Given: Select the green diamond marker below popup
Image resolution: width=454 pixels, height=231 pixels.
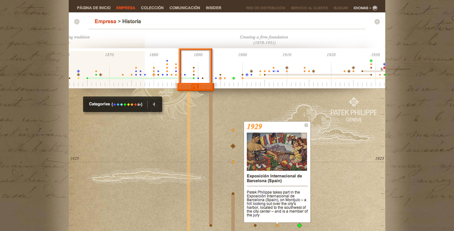Looking at the screenshot, I should [x=299, y=225].
